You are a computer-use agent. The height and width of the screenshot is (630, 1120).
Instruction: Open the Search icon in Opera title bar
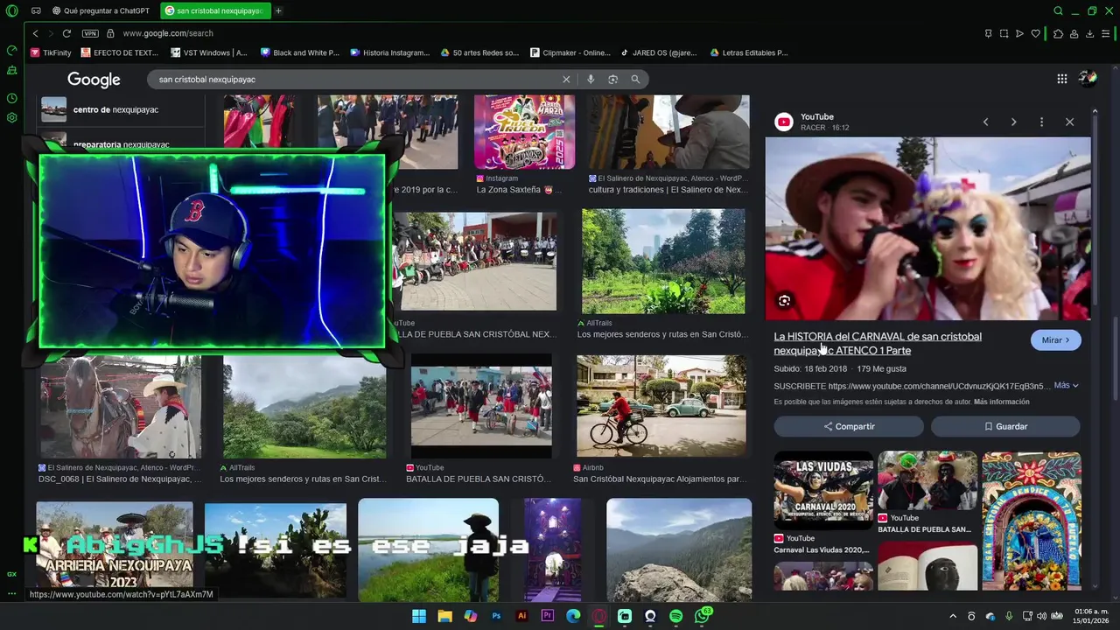tap(1058, 10)
